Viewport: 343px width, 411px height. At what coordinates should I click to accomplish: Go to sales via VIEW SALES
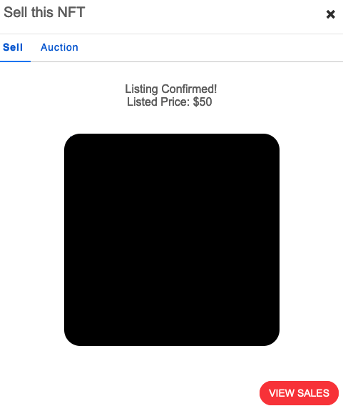coord(299,393)
